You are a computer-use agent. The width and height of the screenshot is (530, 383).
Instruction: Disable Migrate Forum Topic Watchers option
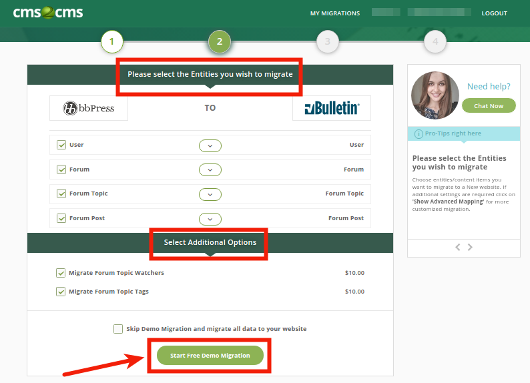[x=61, y=273]
